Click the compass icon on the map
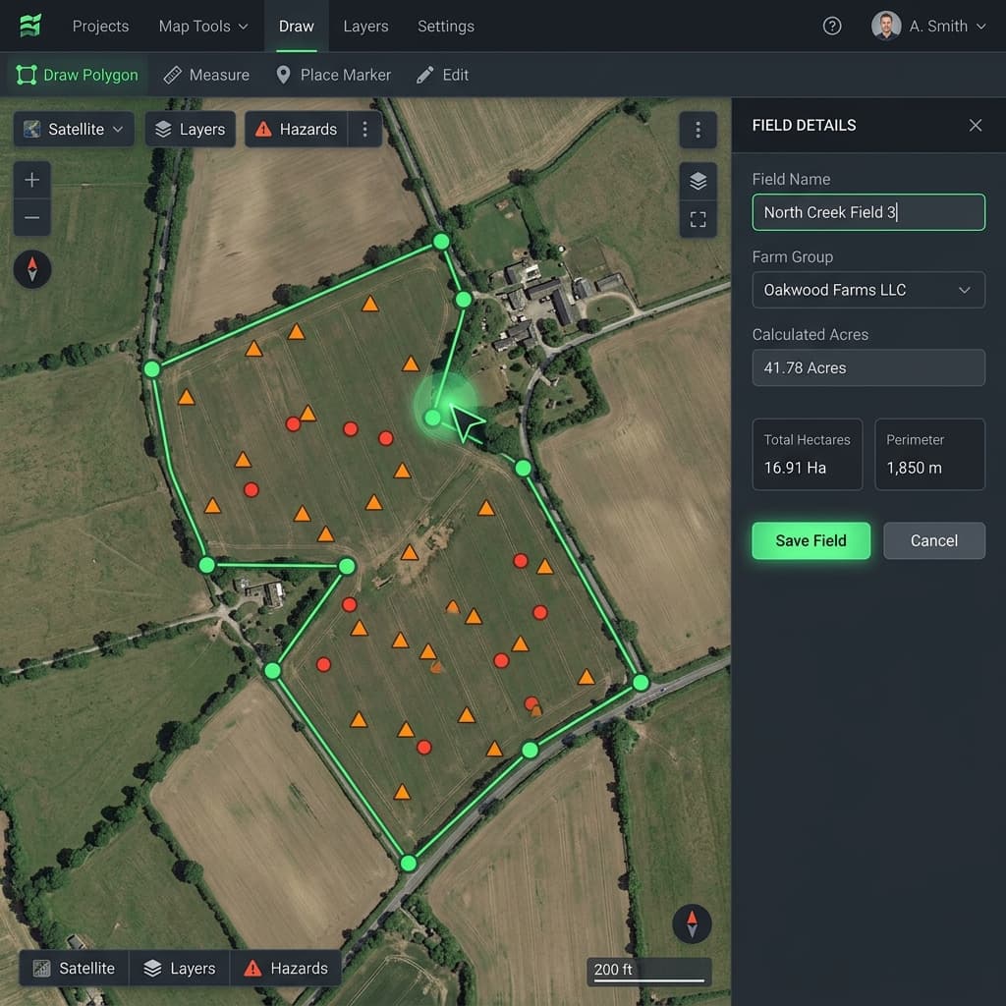Image resolution: width=1006 pixels, height=1006 pixels. click(x=32, y=269)
